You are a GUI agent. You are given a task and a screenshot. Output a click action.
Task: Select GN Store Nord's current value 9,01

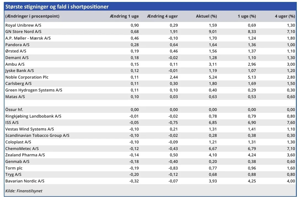(x=212, y=32)
